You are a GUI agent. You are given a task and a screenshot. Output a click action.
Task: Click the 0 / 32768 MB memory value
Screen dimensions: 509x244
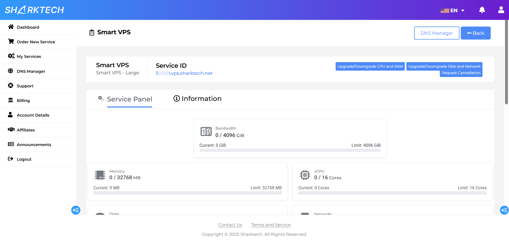[125, 178]
